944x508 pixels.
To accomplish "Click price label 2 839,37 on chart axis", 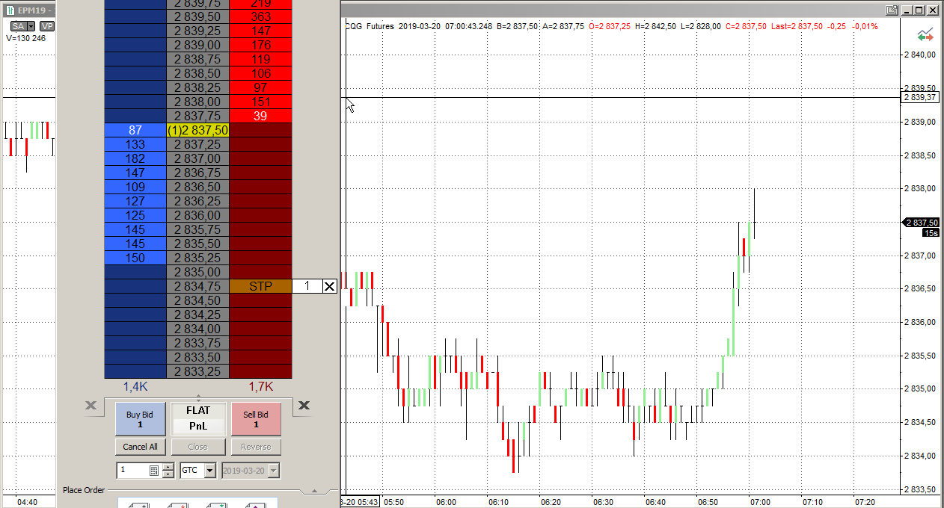I will pos(920,97).
